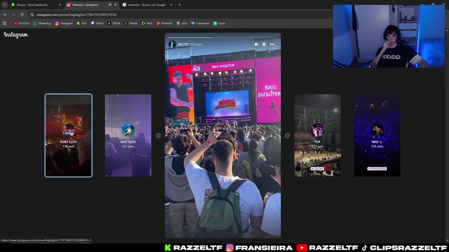Open a new browser tab
449x252 pixels.
point(180,5)
